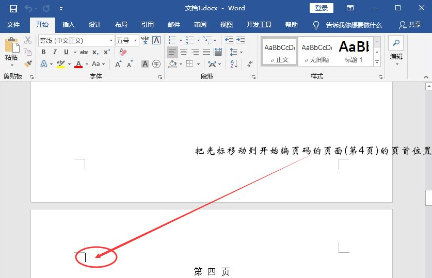Click the red font color swatch
Viewport: 432px width, 278px height.
[x=78, y=64]
